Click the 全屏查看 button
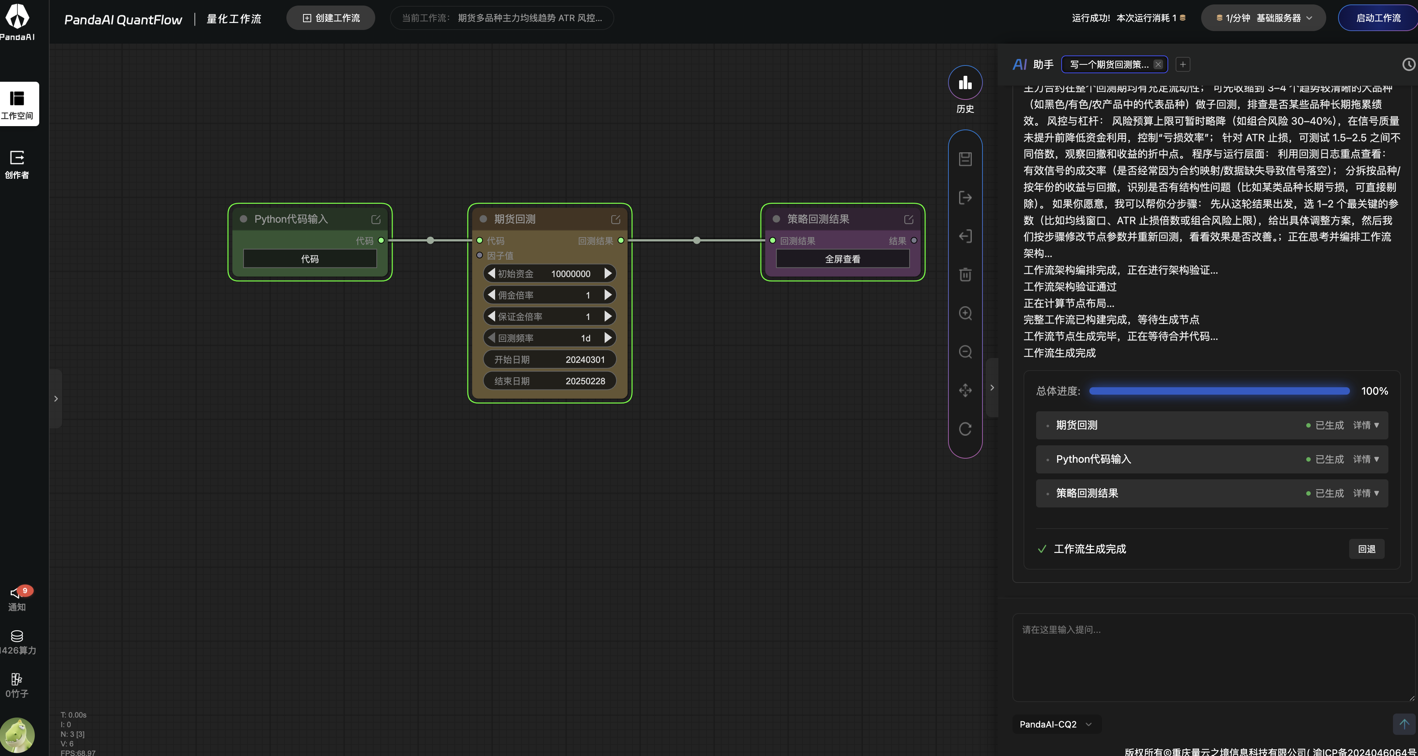The image size is (1418, 756). 842,259
